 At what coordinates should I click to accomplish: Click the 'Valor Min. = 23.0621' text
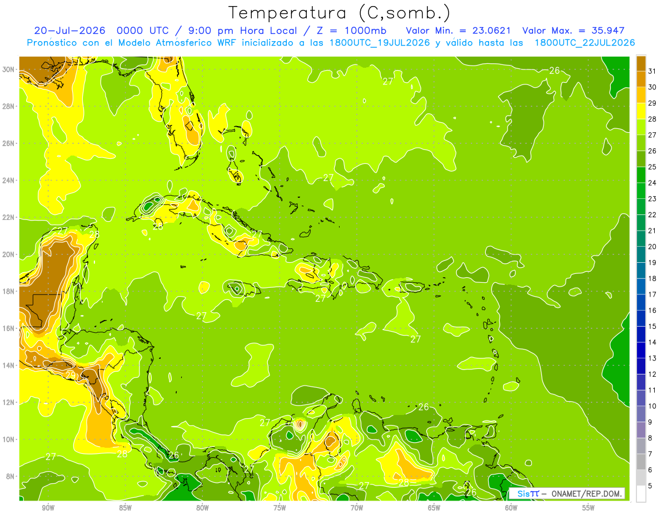[x=459, y=31]
